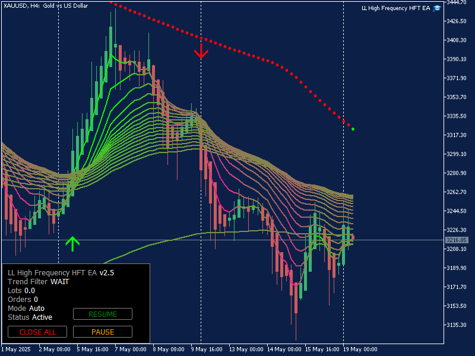Click the Trend Filter WAIT line
The width and height of the screenshot is (475, 356).
click(39, 281)
